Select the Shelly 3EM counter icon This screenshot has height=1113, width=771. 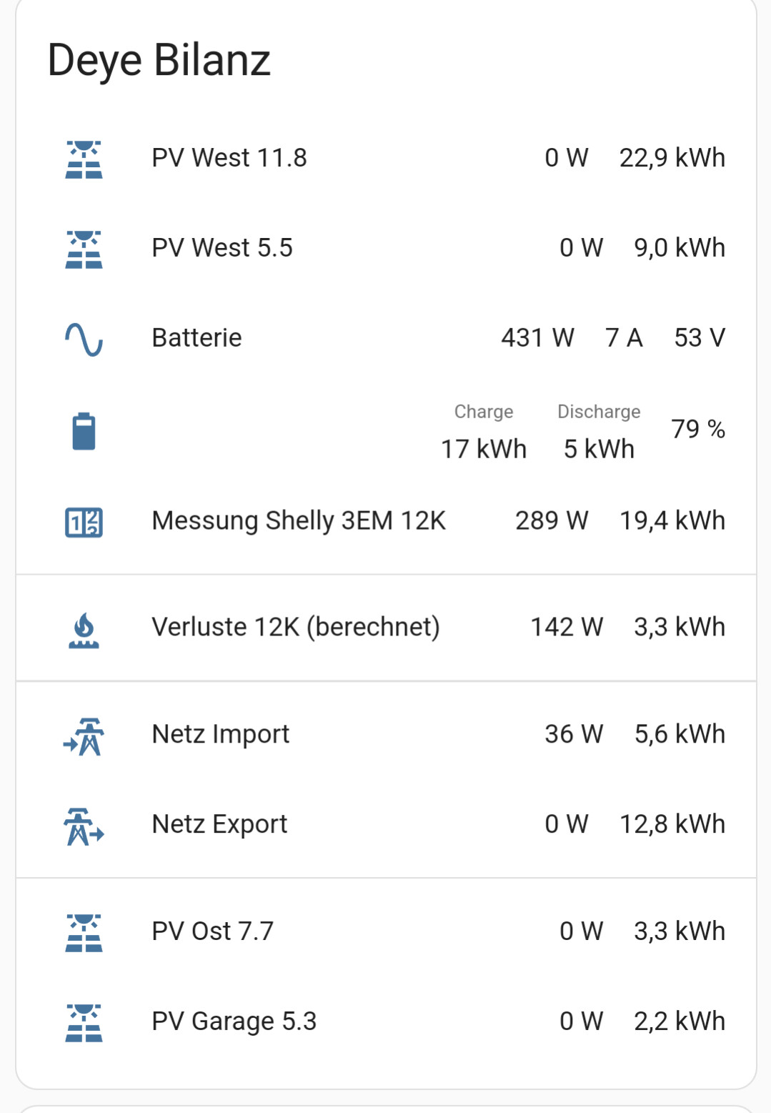pos(84,522)
